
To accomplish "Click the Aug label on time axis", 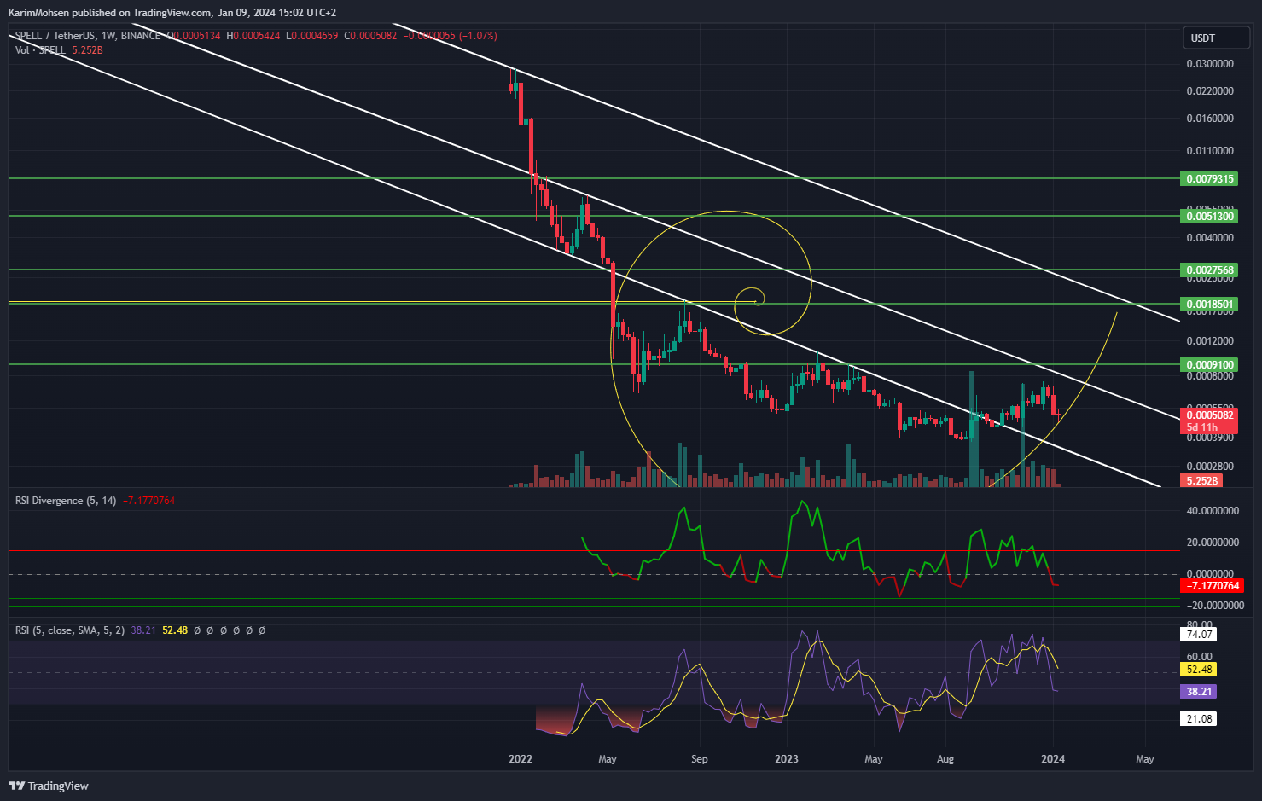I will 945,759.
